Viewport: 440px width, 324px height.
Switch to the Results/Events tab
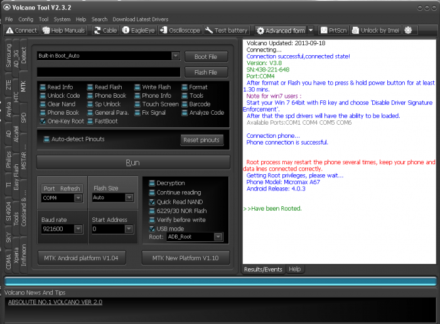[263, 269]
